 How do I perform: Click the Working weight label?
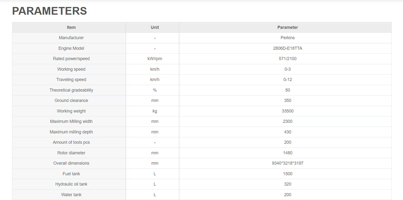click(71, 111)
